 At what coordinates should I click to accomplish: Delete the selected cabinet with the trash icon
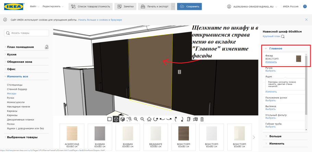pos(202,119)
